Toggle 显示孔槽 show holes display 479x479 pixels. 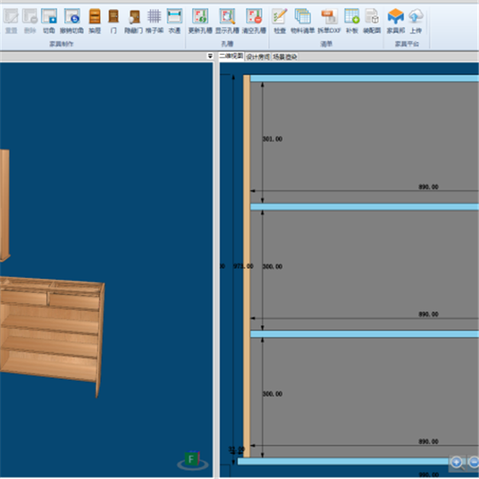[x=227, y=19]
